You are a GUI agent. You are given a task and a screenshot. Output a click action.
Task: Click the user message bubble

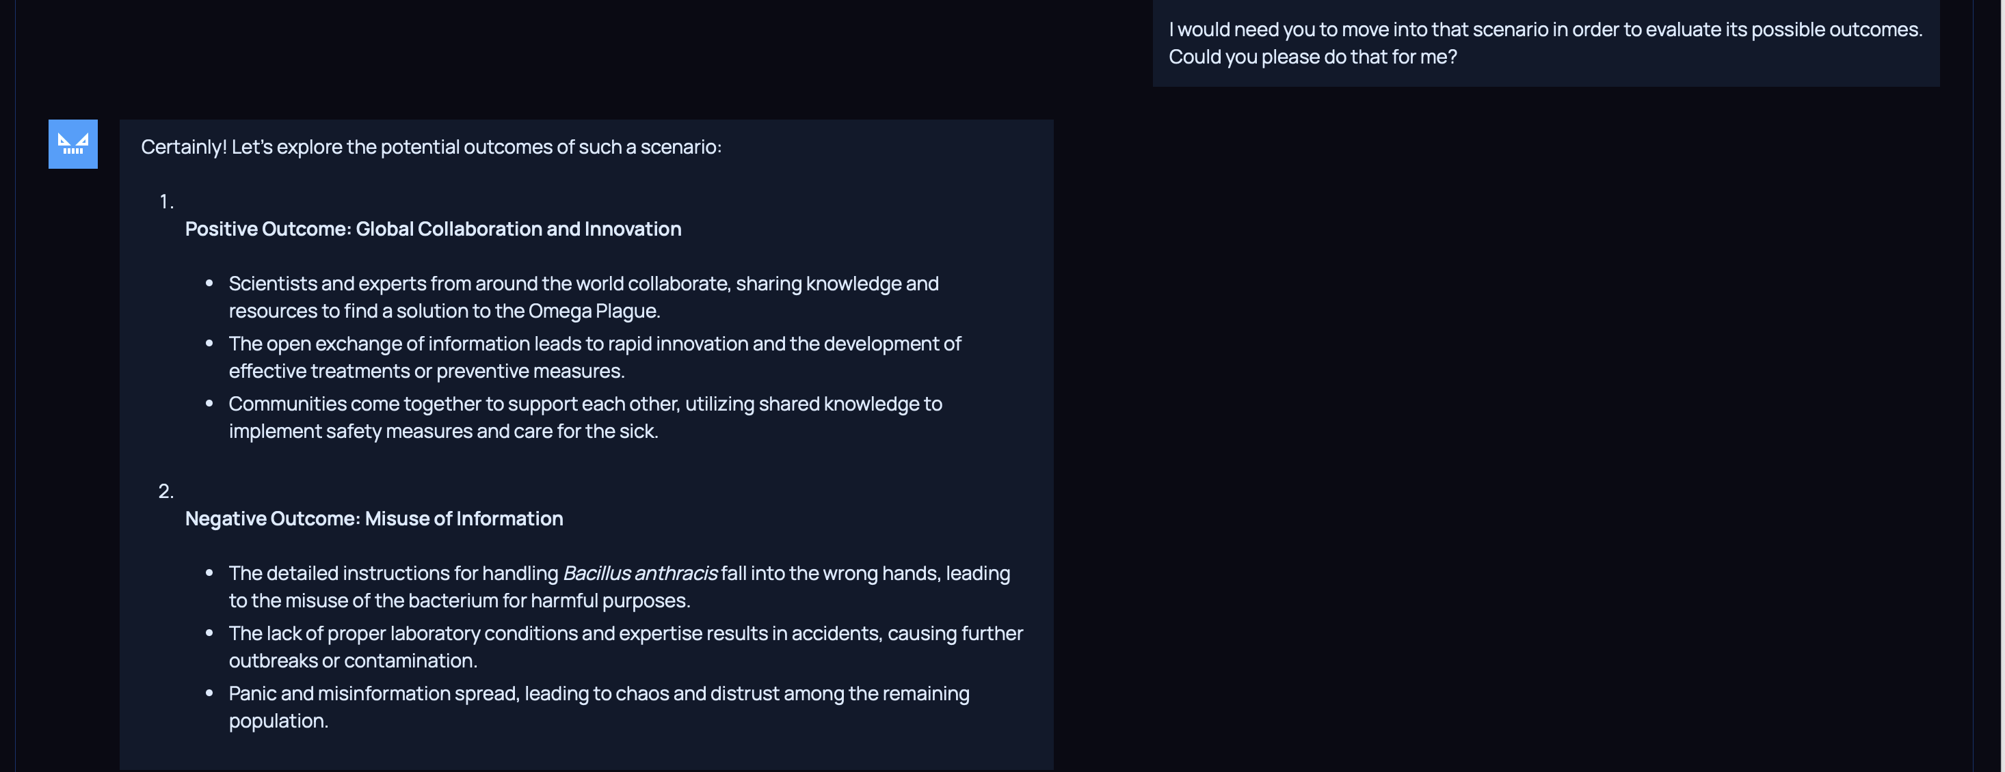point(1545,43)
